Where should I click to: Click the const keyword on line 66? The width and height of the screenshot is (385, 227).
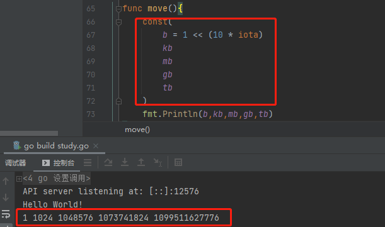[x=156, y=22]
